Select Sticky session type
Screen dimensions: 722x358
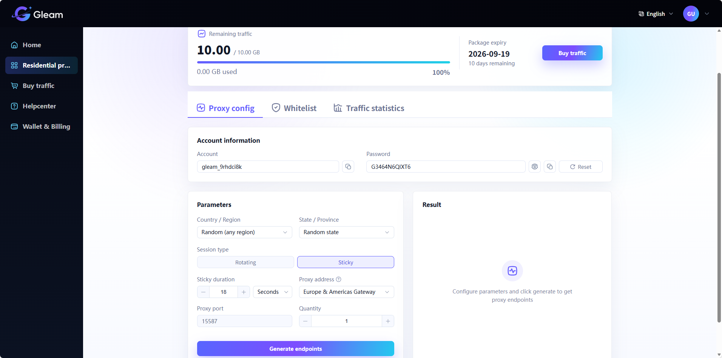(x=346, y=262)
